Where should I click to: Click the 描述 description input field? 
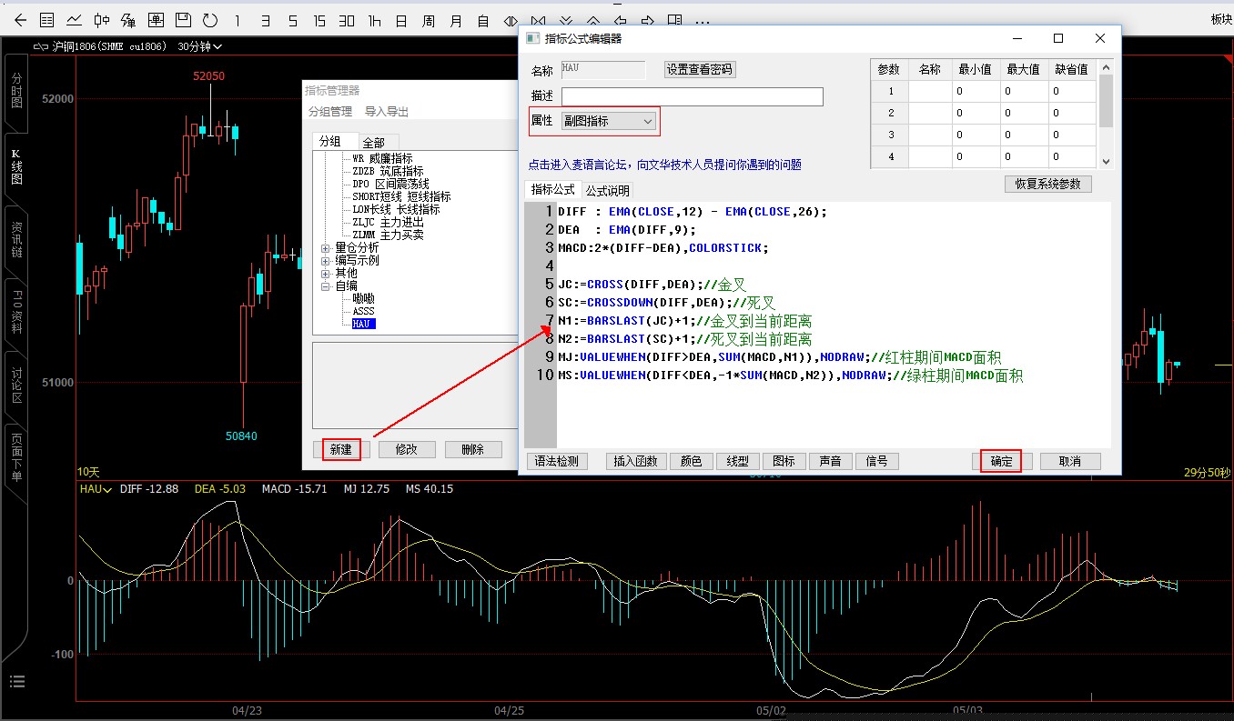pyautogui.click(x=692, y=96)
